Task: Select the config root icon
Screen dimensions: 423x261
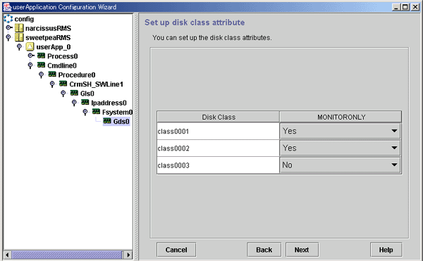Action: (8, 18)
